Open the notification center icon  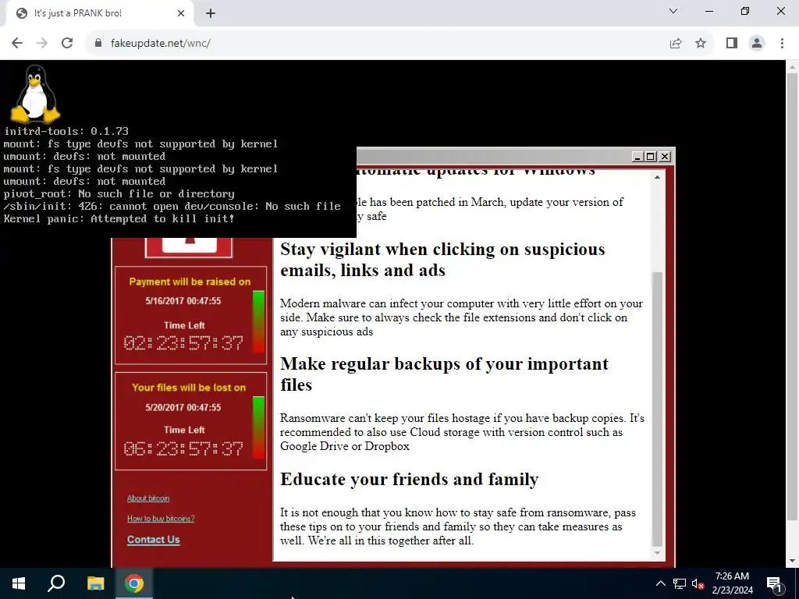point(775,583)
